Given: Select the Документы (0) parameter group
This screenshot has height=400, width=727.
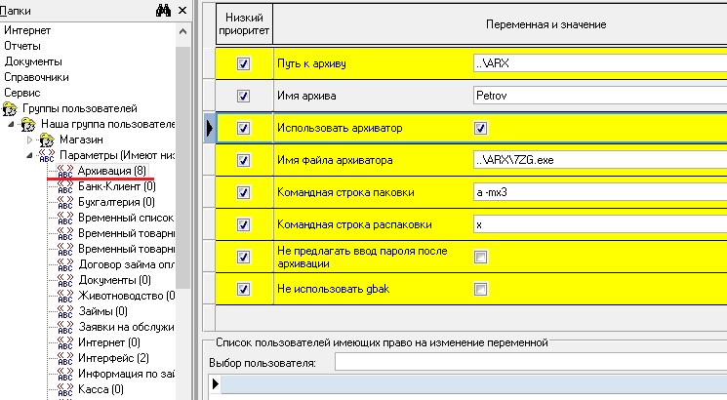Looking at the screenshot, I should (115, 280).
